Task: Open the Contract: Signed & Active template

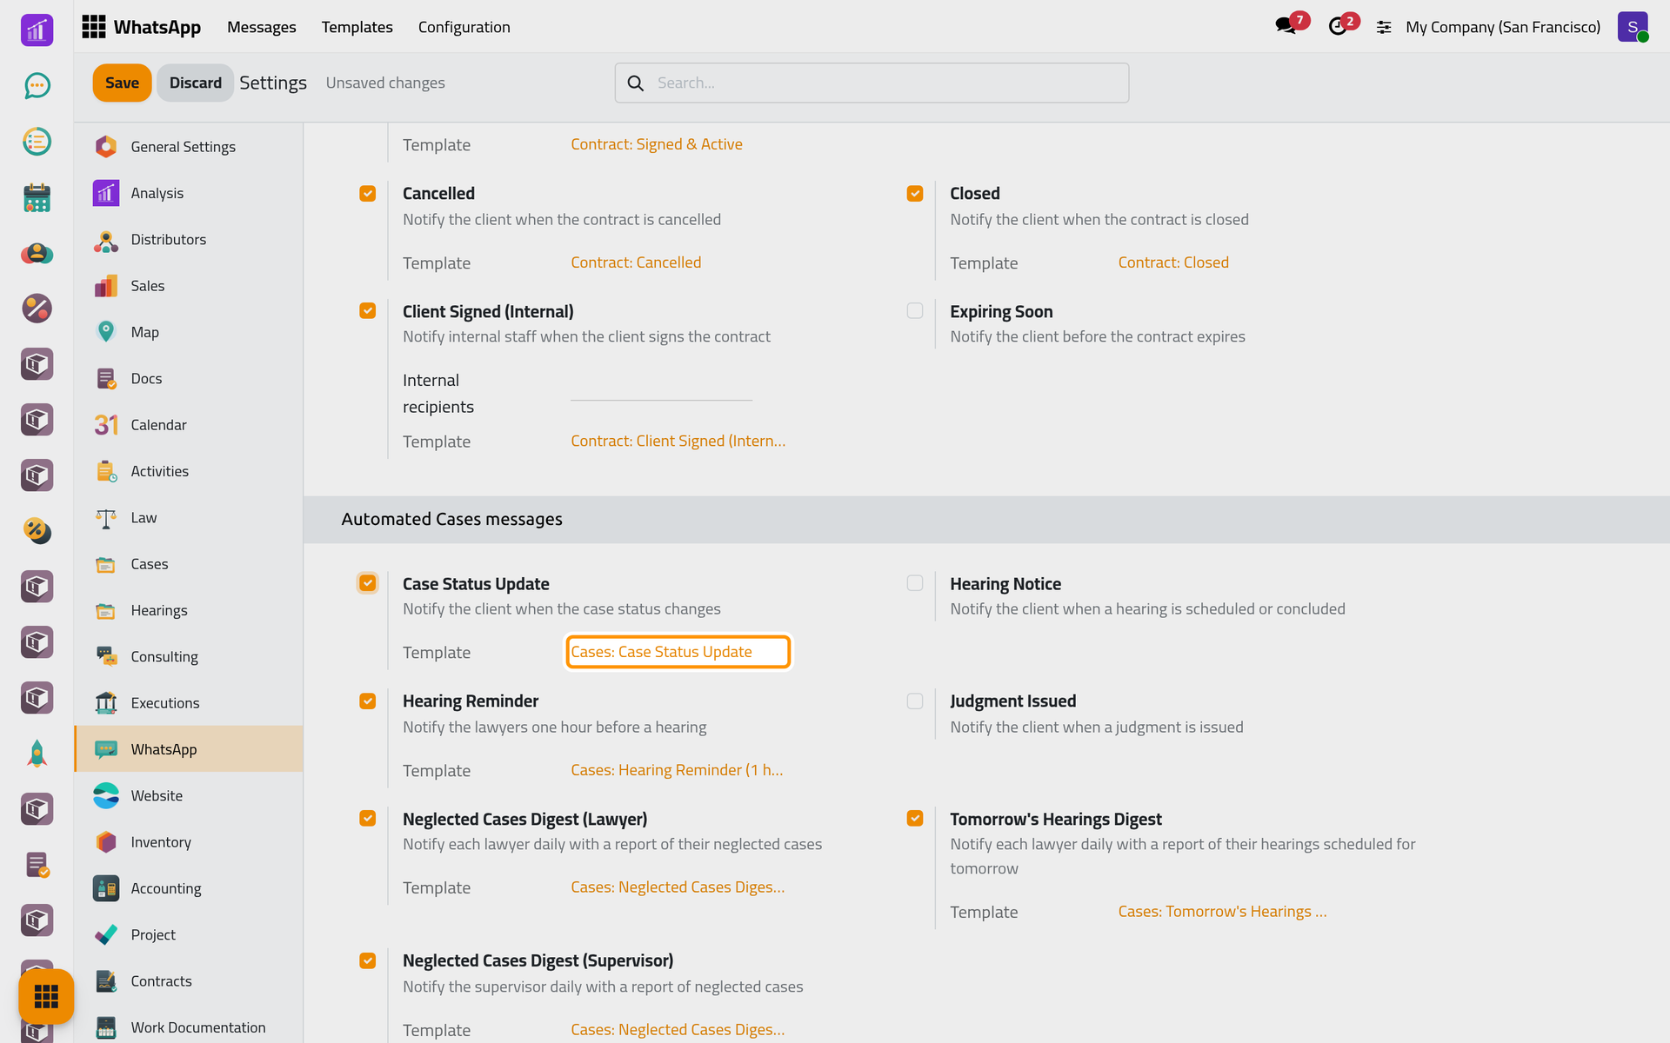Action: (657, 144)
